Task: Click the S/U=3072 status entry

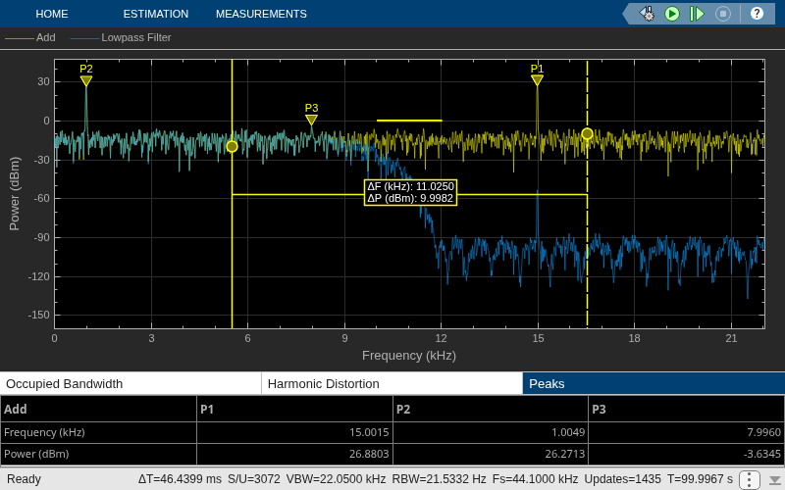Action: pyautogui.click(x=254, y=479)
